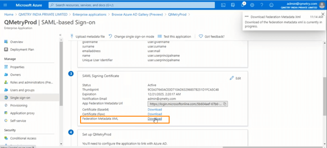Select Provisioning in the Manage menu
Screen dimensions: 327x148
[19, 105]
